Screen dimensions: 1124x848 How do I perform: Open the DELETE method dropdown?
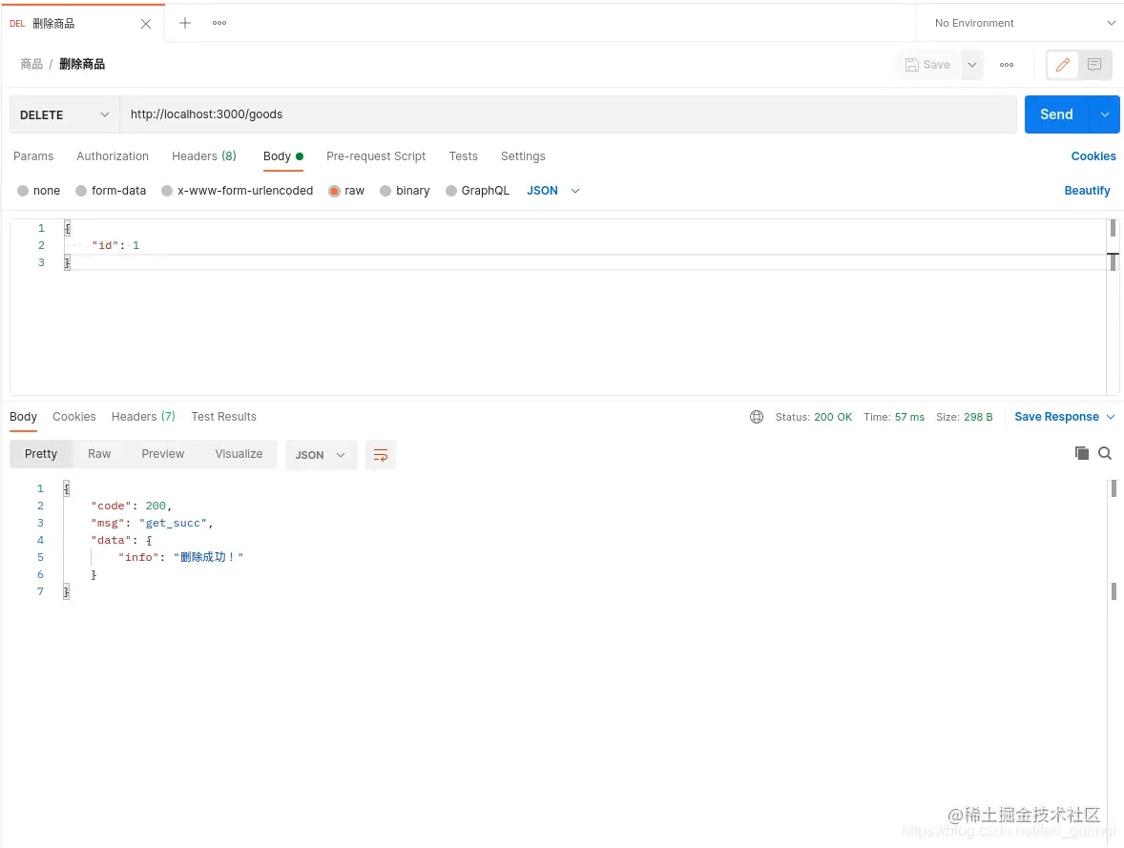click(65, 114)
